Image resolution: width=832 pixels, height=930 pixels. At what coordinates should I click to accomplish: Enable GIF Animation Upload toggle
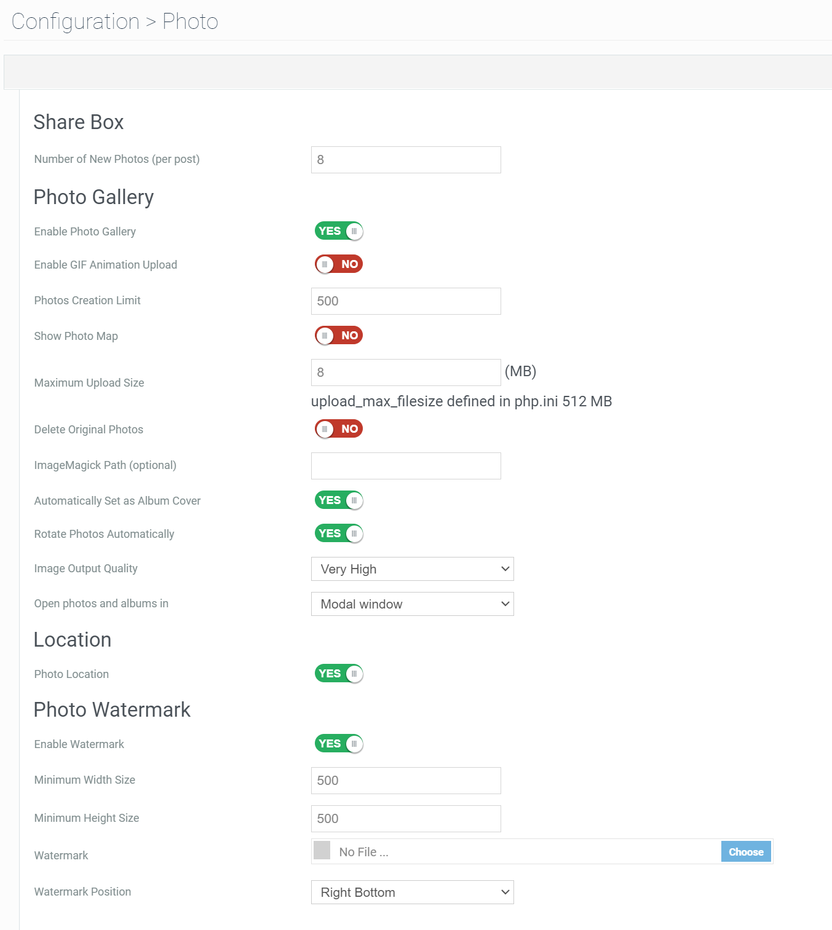(x=339, y=264)
